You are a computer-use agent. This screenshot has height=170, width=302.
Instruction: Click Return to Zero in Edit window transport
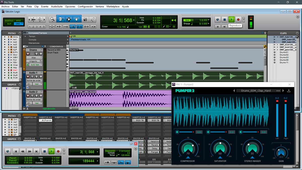(x=218, y=26)
